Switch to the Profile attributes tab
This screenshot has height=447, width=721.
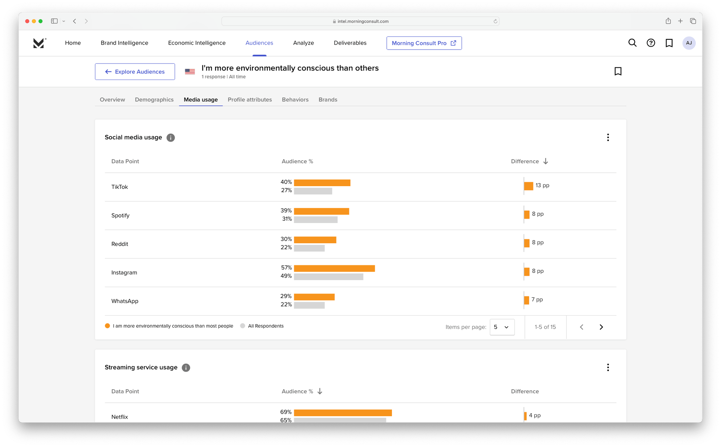pos(250,99)
